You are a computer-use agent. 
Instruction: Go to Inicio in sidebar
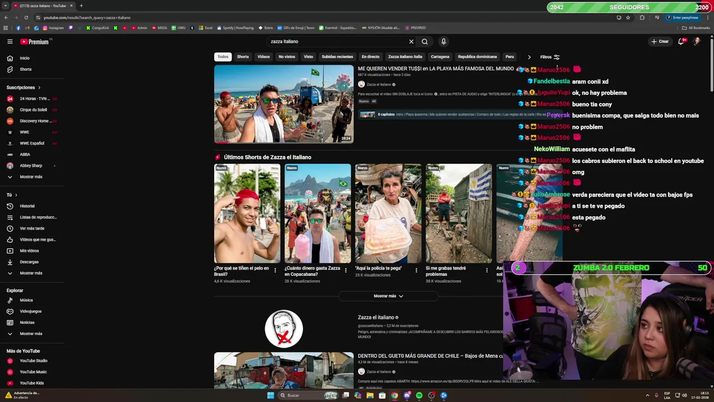tap(32, 58)
